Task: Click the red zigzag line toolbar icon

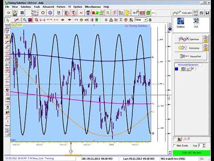Action: coord(81,13)
